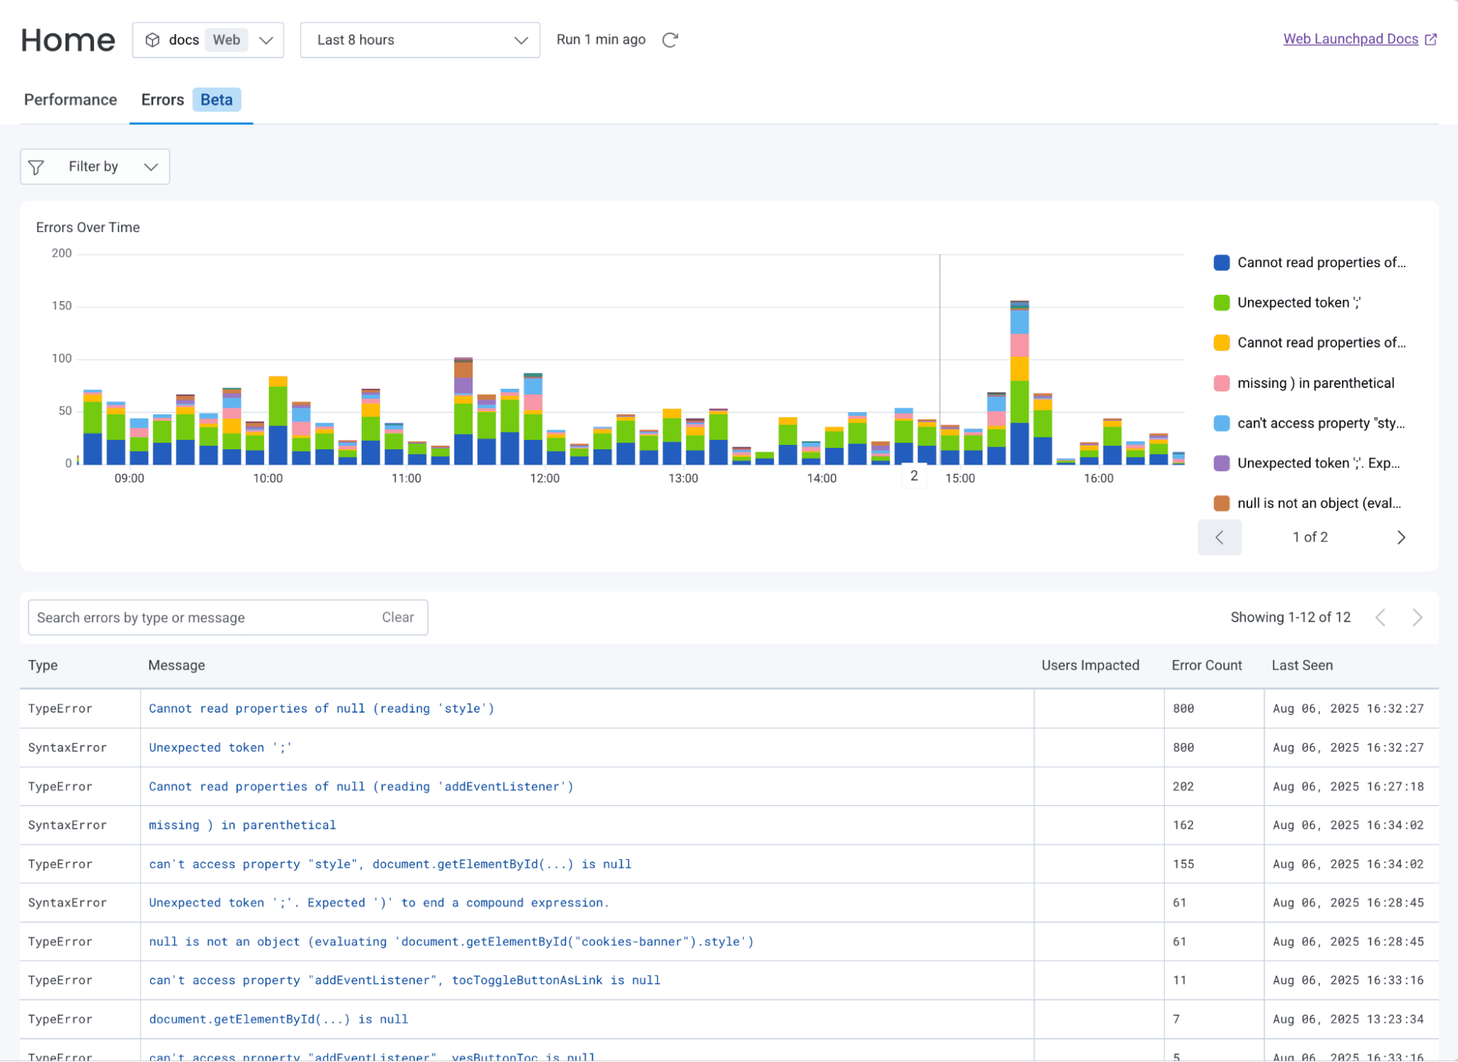Screen dimensions: 1458x1062
Task: Click the right arrow to view legend page 2
Action: (x=1400, y=537)
